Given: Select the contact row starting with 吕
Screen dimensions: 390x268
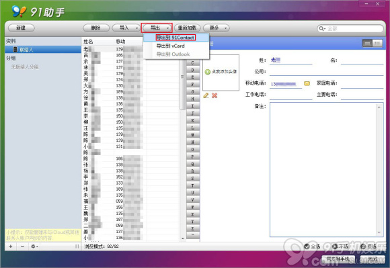Looking at the screenshot, I should pos(130,55).
